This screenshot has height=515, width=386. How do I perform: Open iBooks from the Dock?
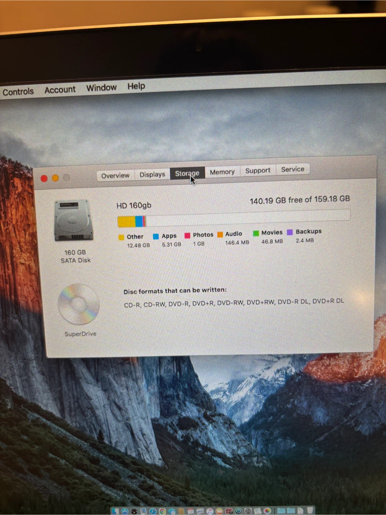pyautogui.click(x=219, y=511)
